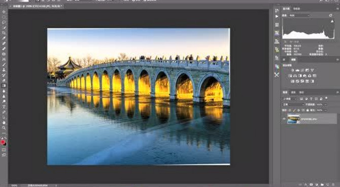Select the Horizontal Type tool
This screenshot has width=340, height=187.
coord(4,107)
